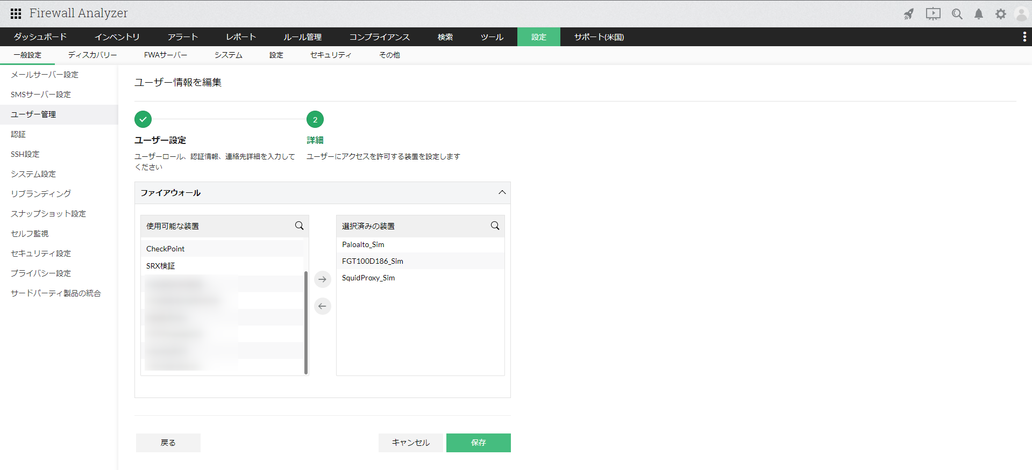
Task: Open ユーザー管理 in sidebar
Action: pos(59,114)
